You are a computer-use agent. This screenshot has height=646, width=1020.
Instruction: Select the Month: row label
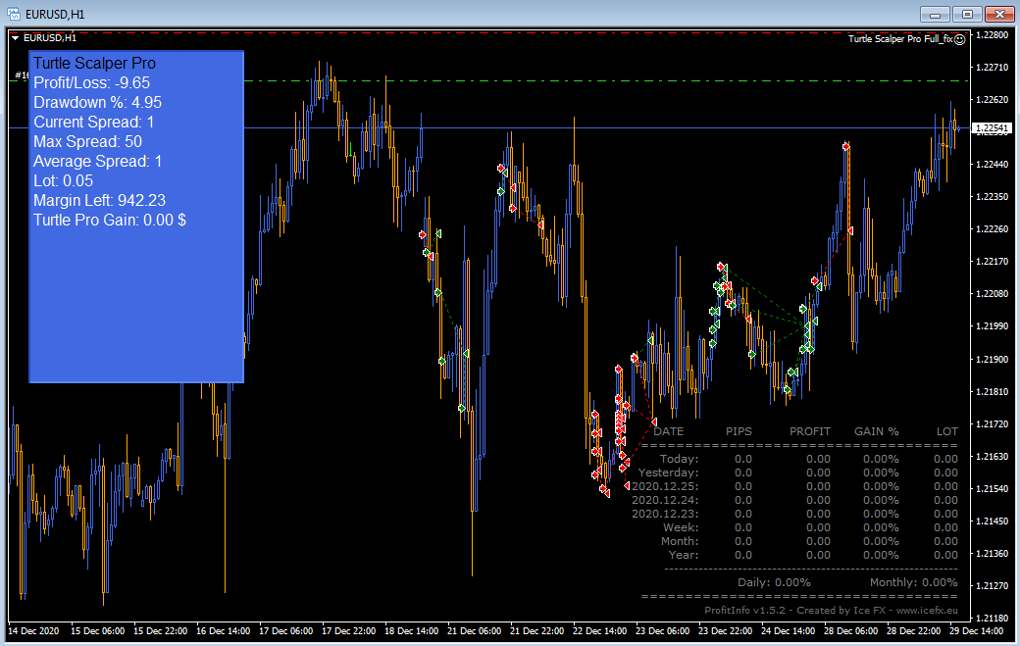(x=680, y=541)
